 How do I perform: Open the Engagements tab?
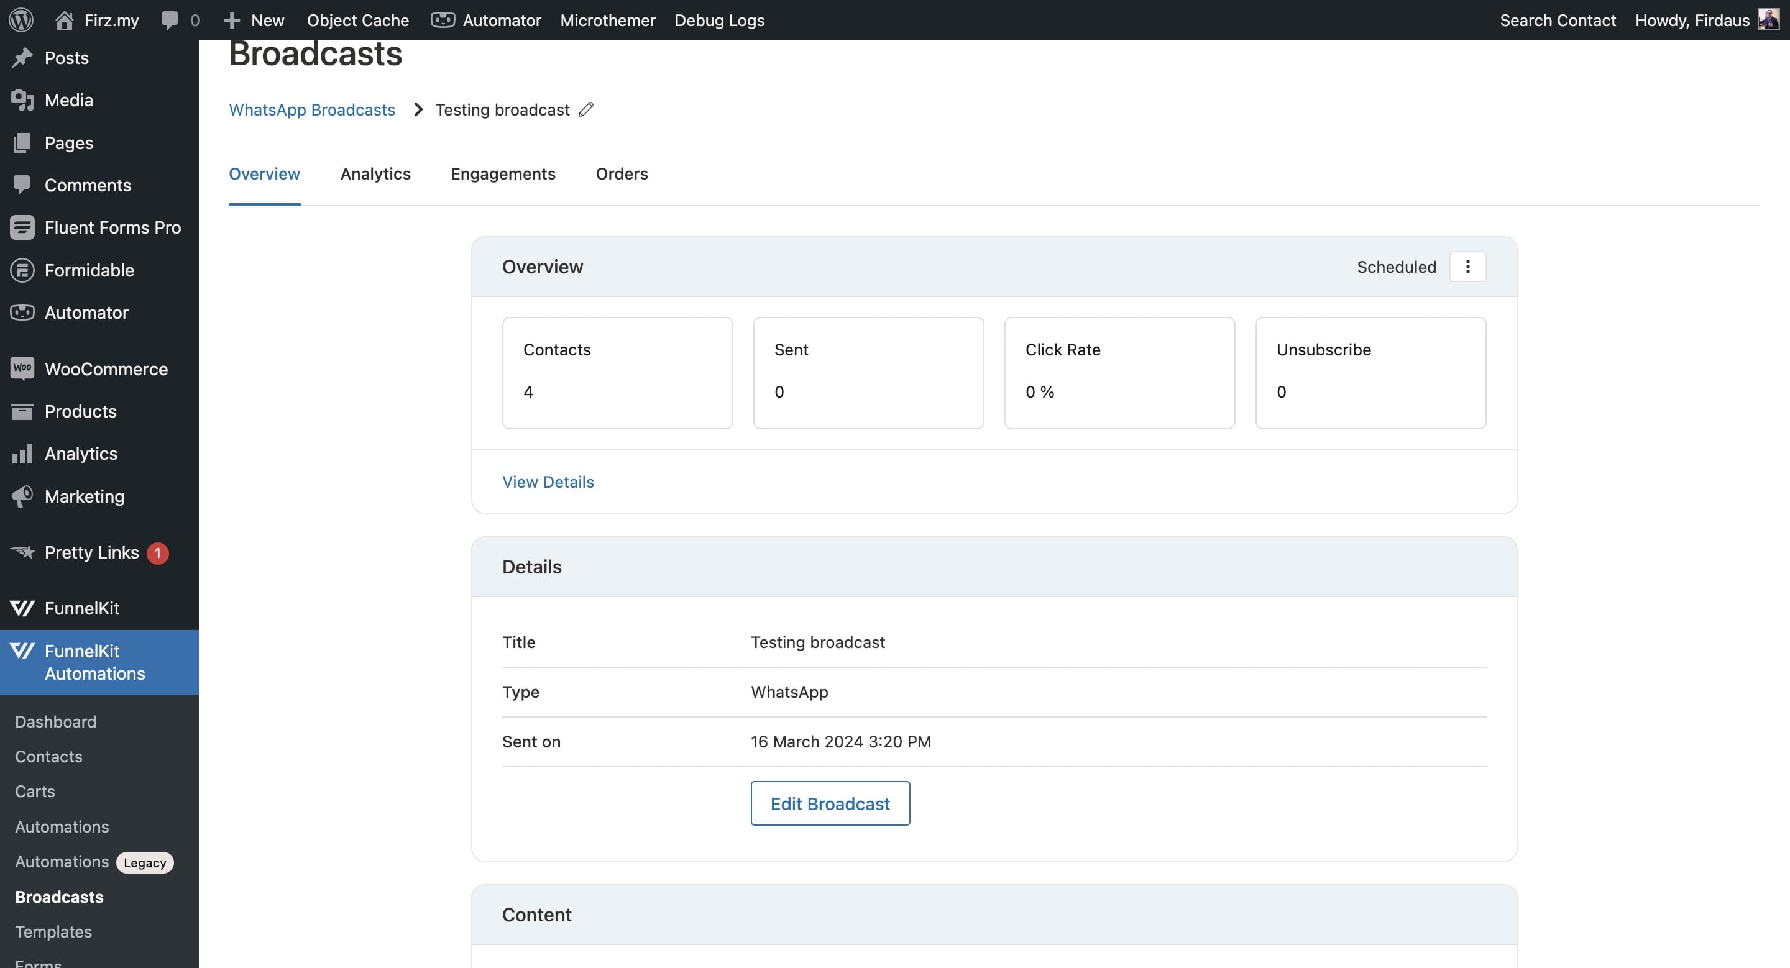pyautogui.click(x=503, y=173)
